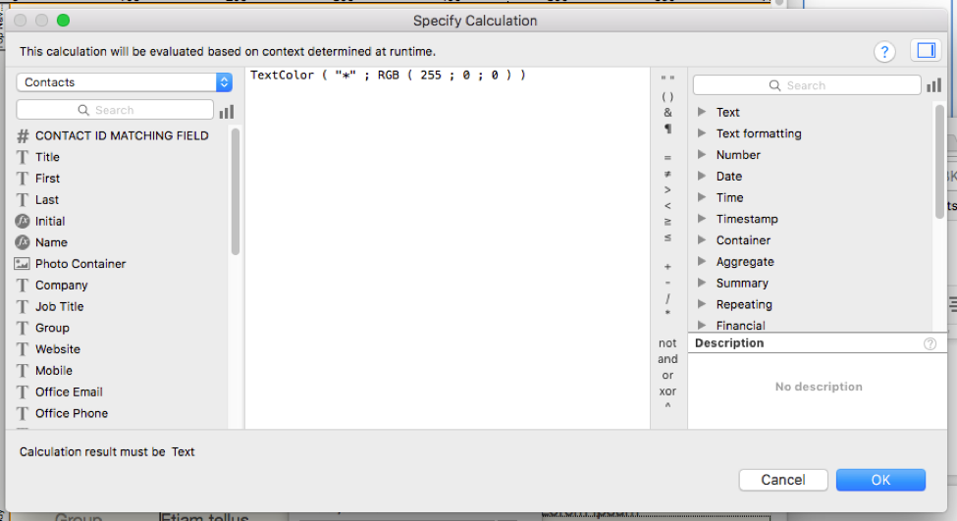Expand the Repeating functions category
This screenshot has height=521, width=957.
(702, 304)
